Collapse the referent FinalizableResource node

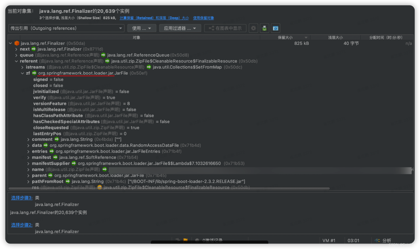(x=16, y=61)
